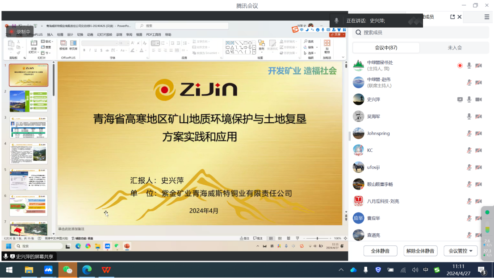Toggle microphone of 吴海军
Screen dimensions: 494x278
coord(469,116)
